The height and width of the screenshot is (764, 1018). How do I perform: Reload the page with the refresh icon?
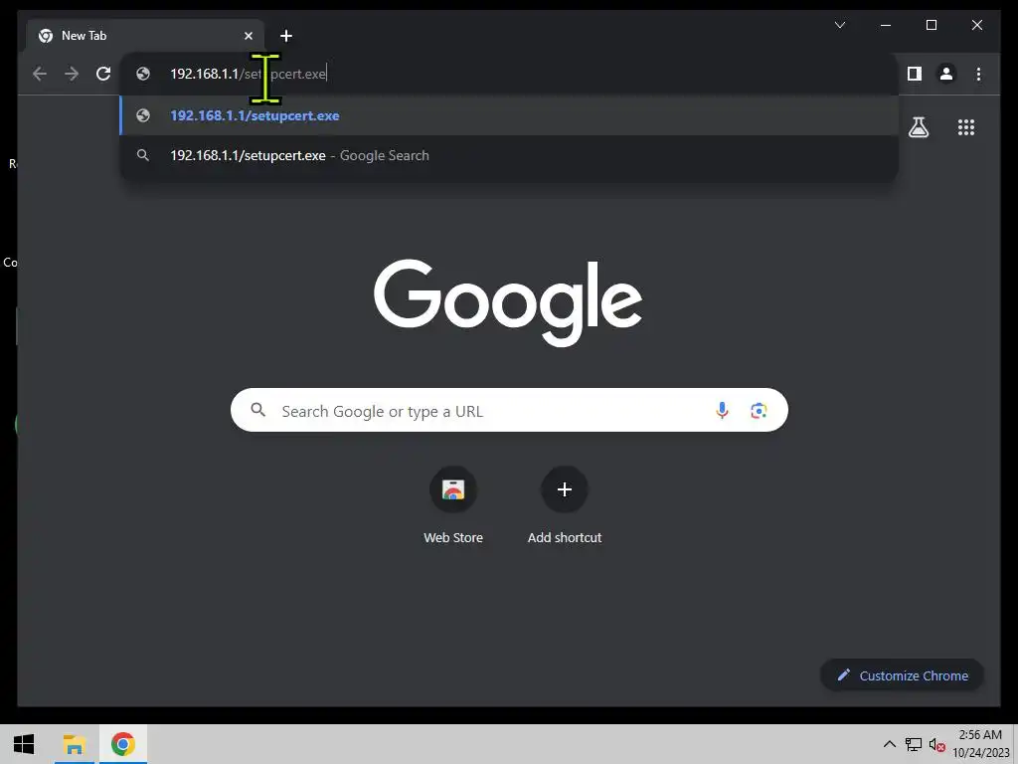[x=103, y=74]
